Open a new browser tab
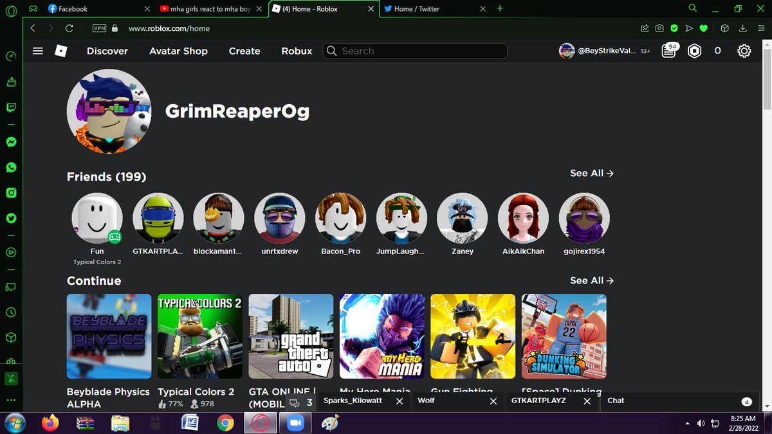 [x=500, y=8]
